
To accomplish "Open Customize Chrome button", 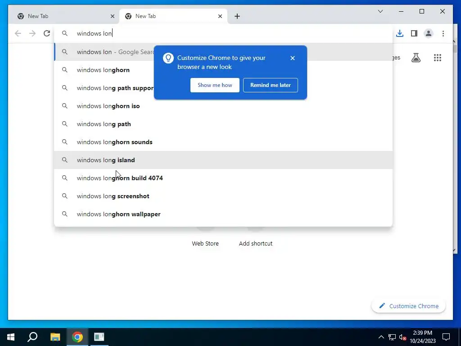I will click(408, 306).
